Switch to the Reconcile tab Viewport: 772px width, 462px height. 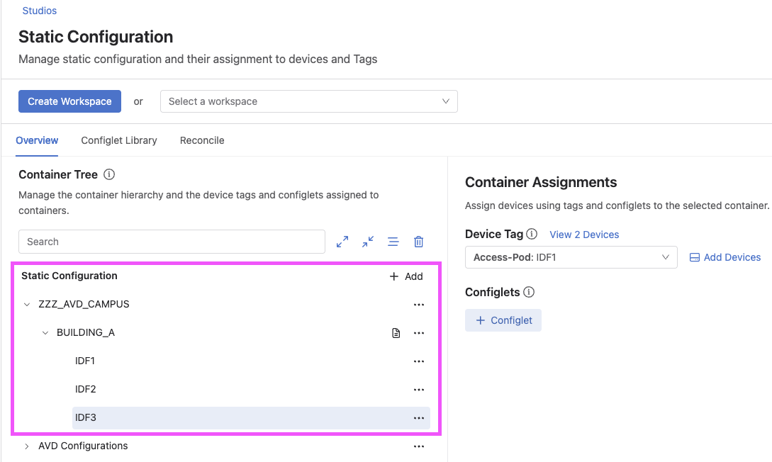pyautogui.click(x=202, y=140)
